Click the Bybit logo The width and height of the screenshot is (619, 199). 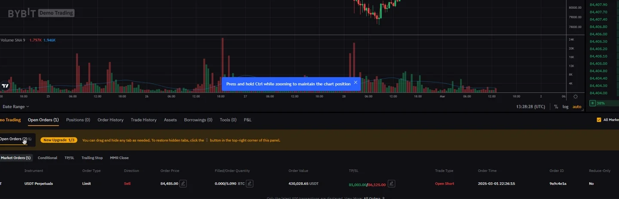tap(21, 13)
